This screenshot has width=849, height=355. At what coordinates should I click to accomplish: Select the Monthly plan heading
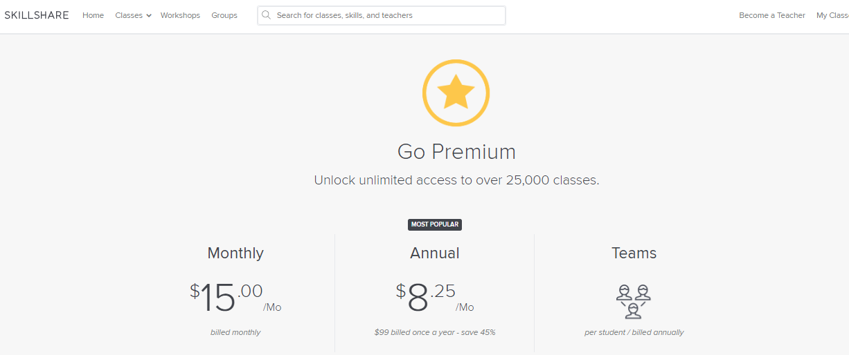(x=235, y=253)
